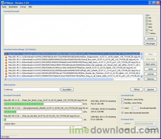161x139 pixels.
Task: Click VLC cone icon of Greystoke row
Action: click(6, 65)
